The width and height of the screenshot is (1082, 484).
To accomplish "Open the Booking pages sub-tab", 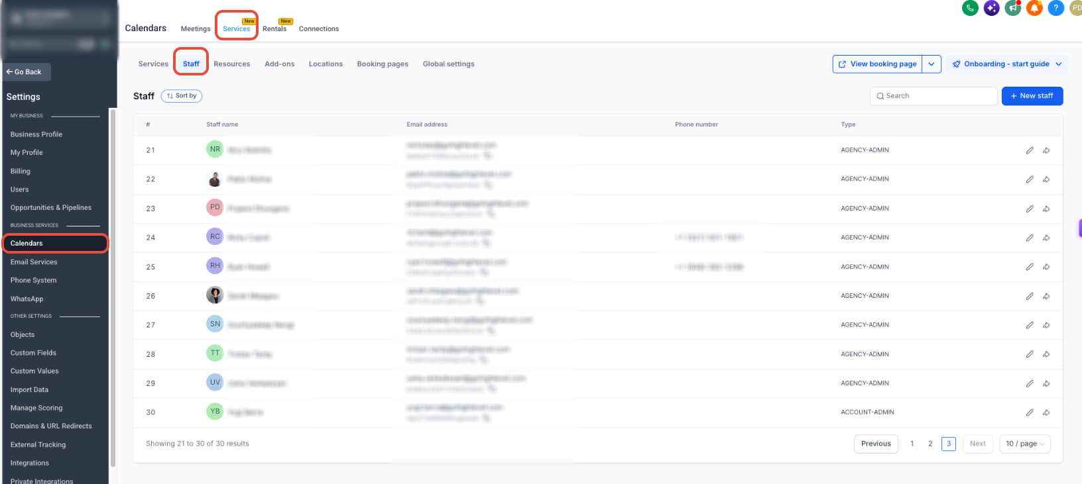I will [x=383, y=64].
